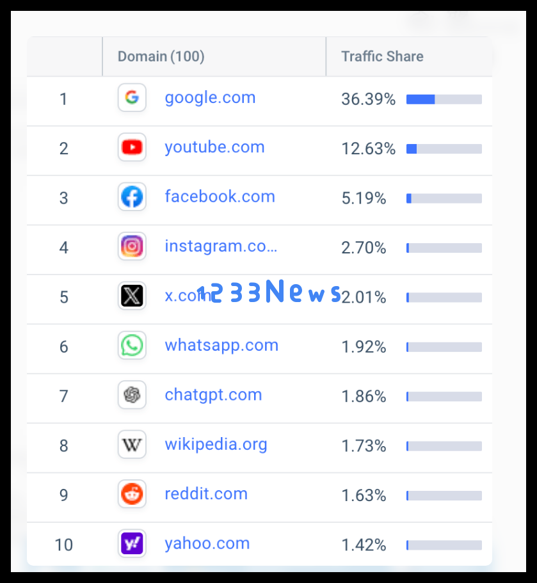Click the WhatsApp logo icon
Viewport: 537px width, 583px height.
(132, 346)
